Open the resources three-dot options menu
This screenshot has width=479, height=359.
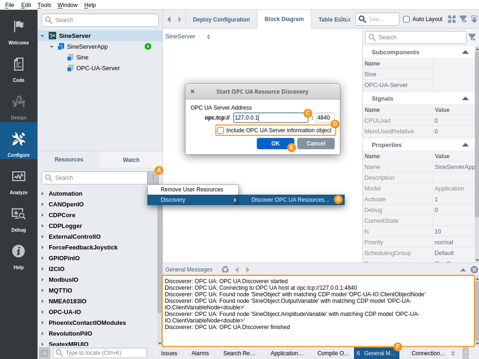(x=153, y=178)
